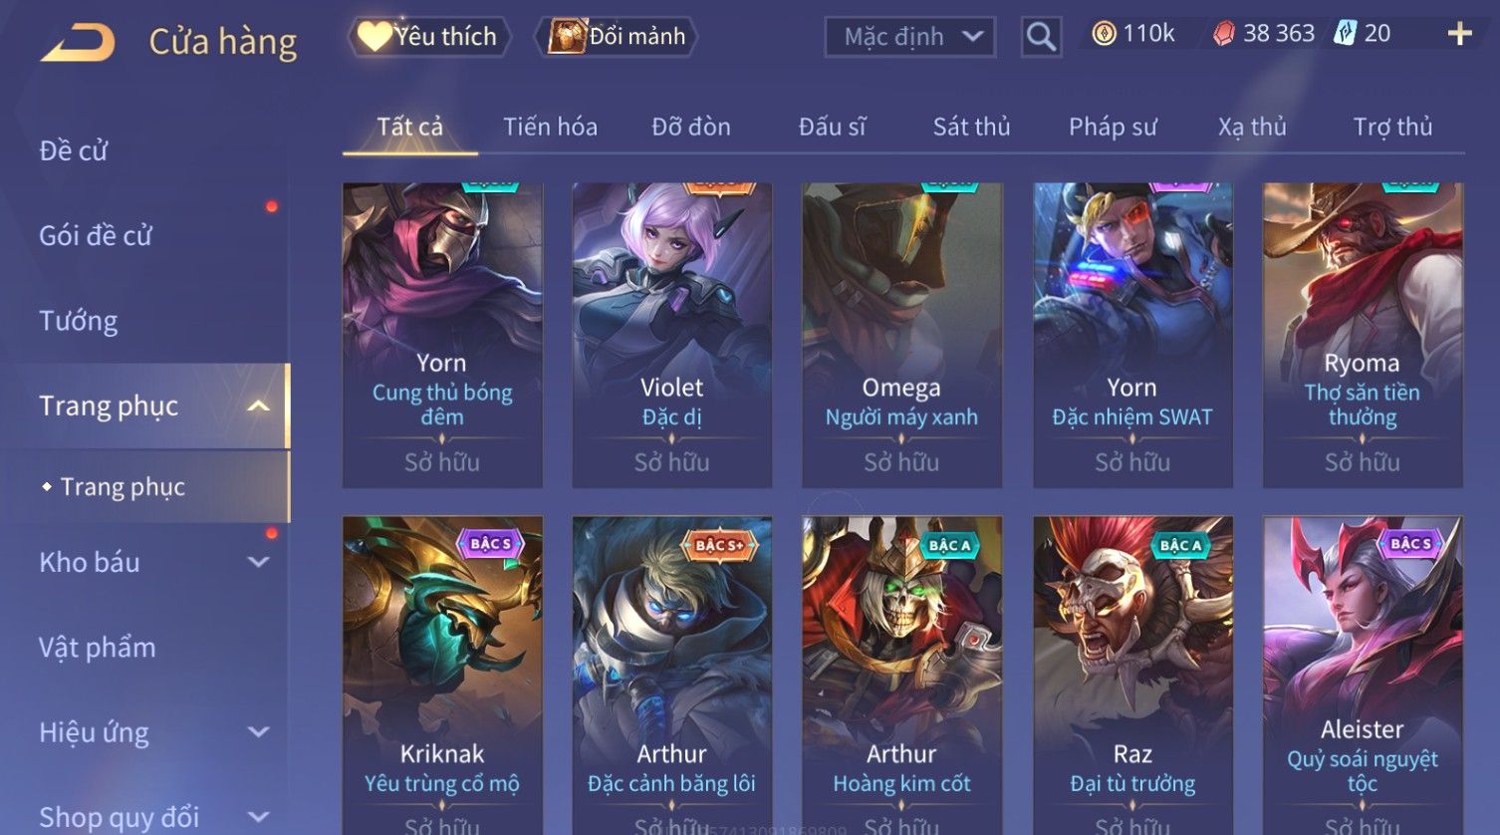The image size is (1500, 835).
Task: Click the gold coin 110k icon
Action: (x=1104, y=34)
